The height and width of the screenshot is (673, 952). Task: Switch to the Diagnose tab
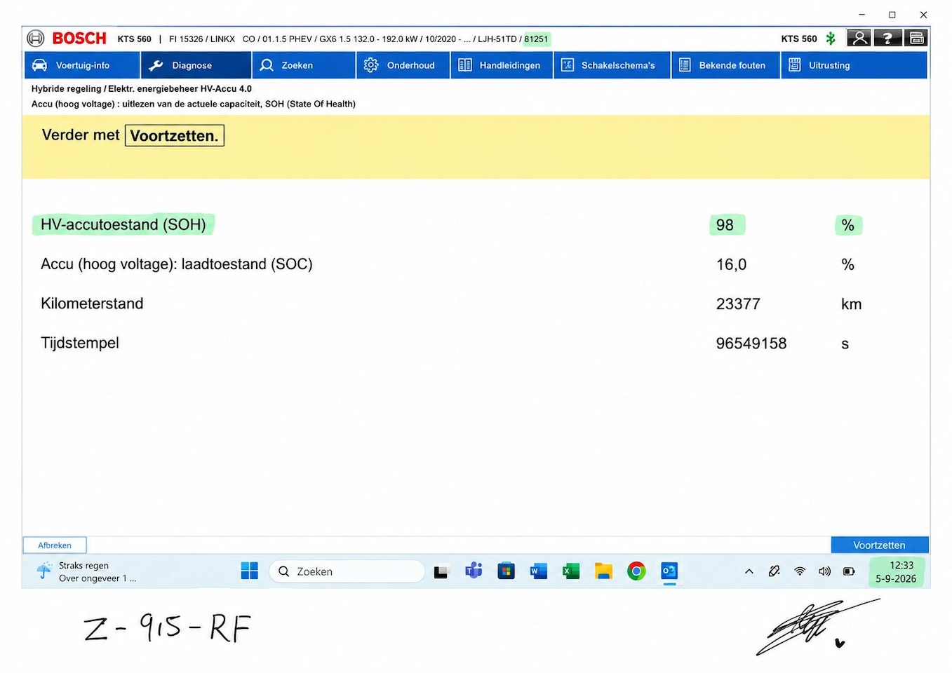(196, 65)
